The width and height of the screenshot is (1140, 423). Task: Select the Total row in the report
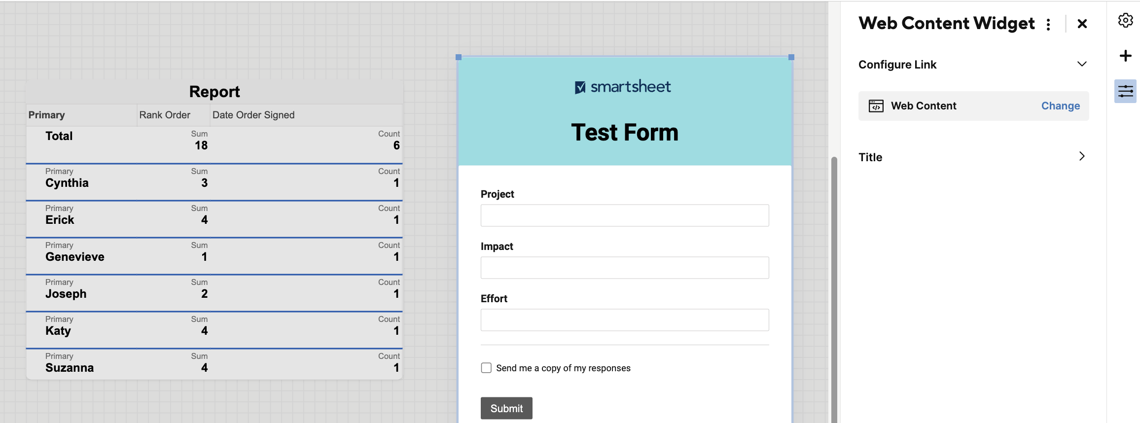click(214, 145)
